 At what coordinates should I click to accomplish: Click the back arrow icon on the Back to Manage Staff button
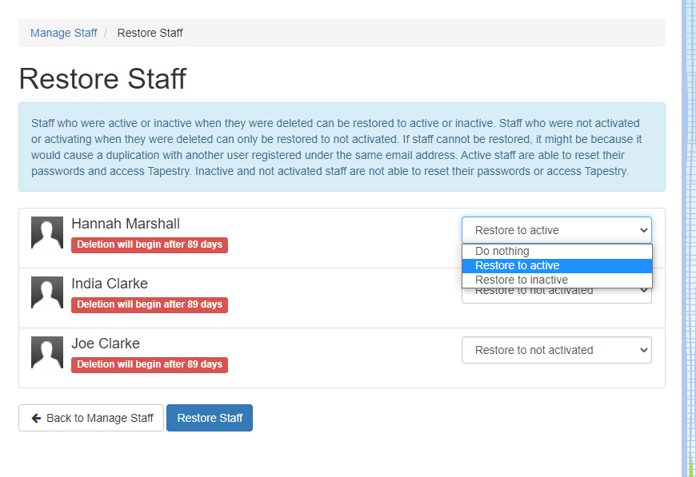tap(36, 418)
